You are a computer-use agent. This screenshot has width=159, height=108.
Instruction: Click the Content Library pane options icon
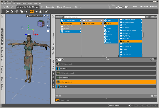[53, 16]
